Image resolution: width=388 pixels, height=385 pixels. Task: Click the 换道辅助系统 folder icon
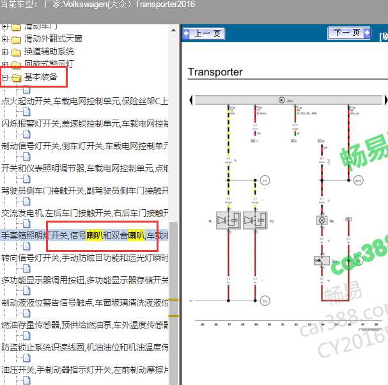[x=16, y=52]
